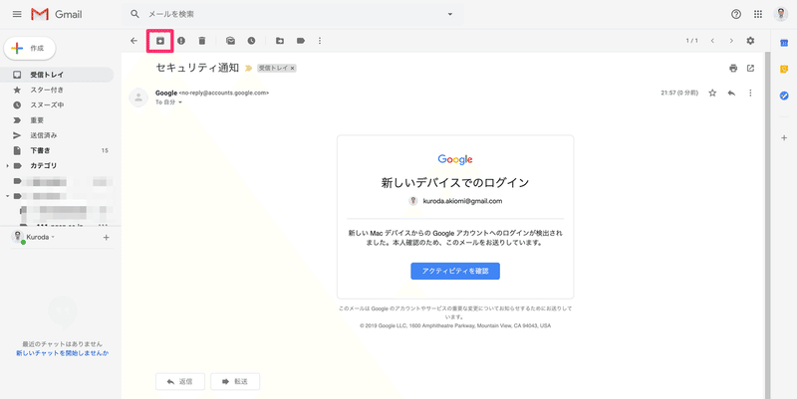Open Tasks in side panel
The height and width of the screenshot is (399, 797).
pos(784,96)
